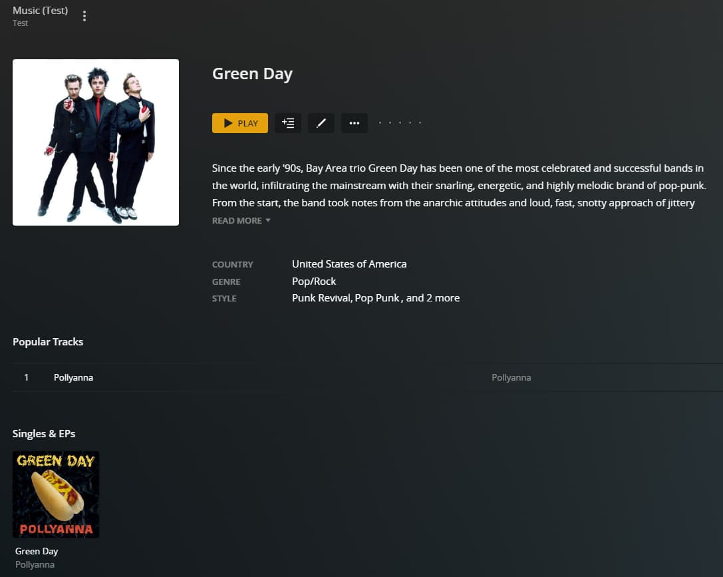The width and height of the screenshot is (723, 577).
Task: Open the three-dot more actions button
Action: click(355, 123)
